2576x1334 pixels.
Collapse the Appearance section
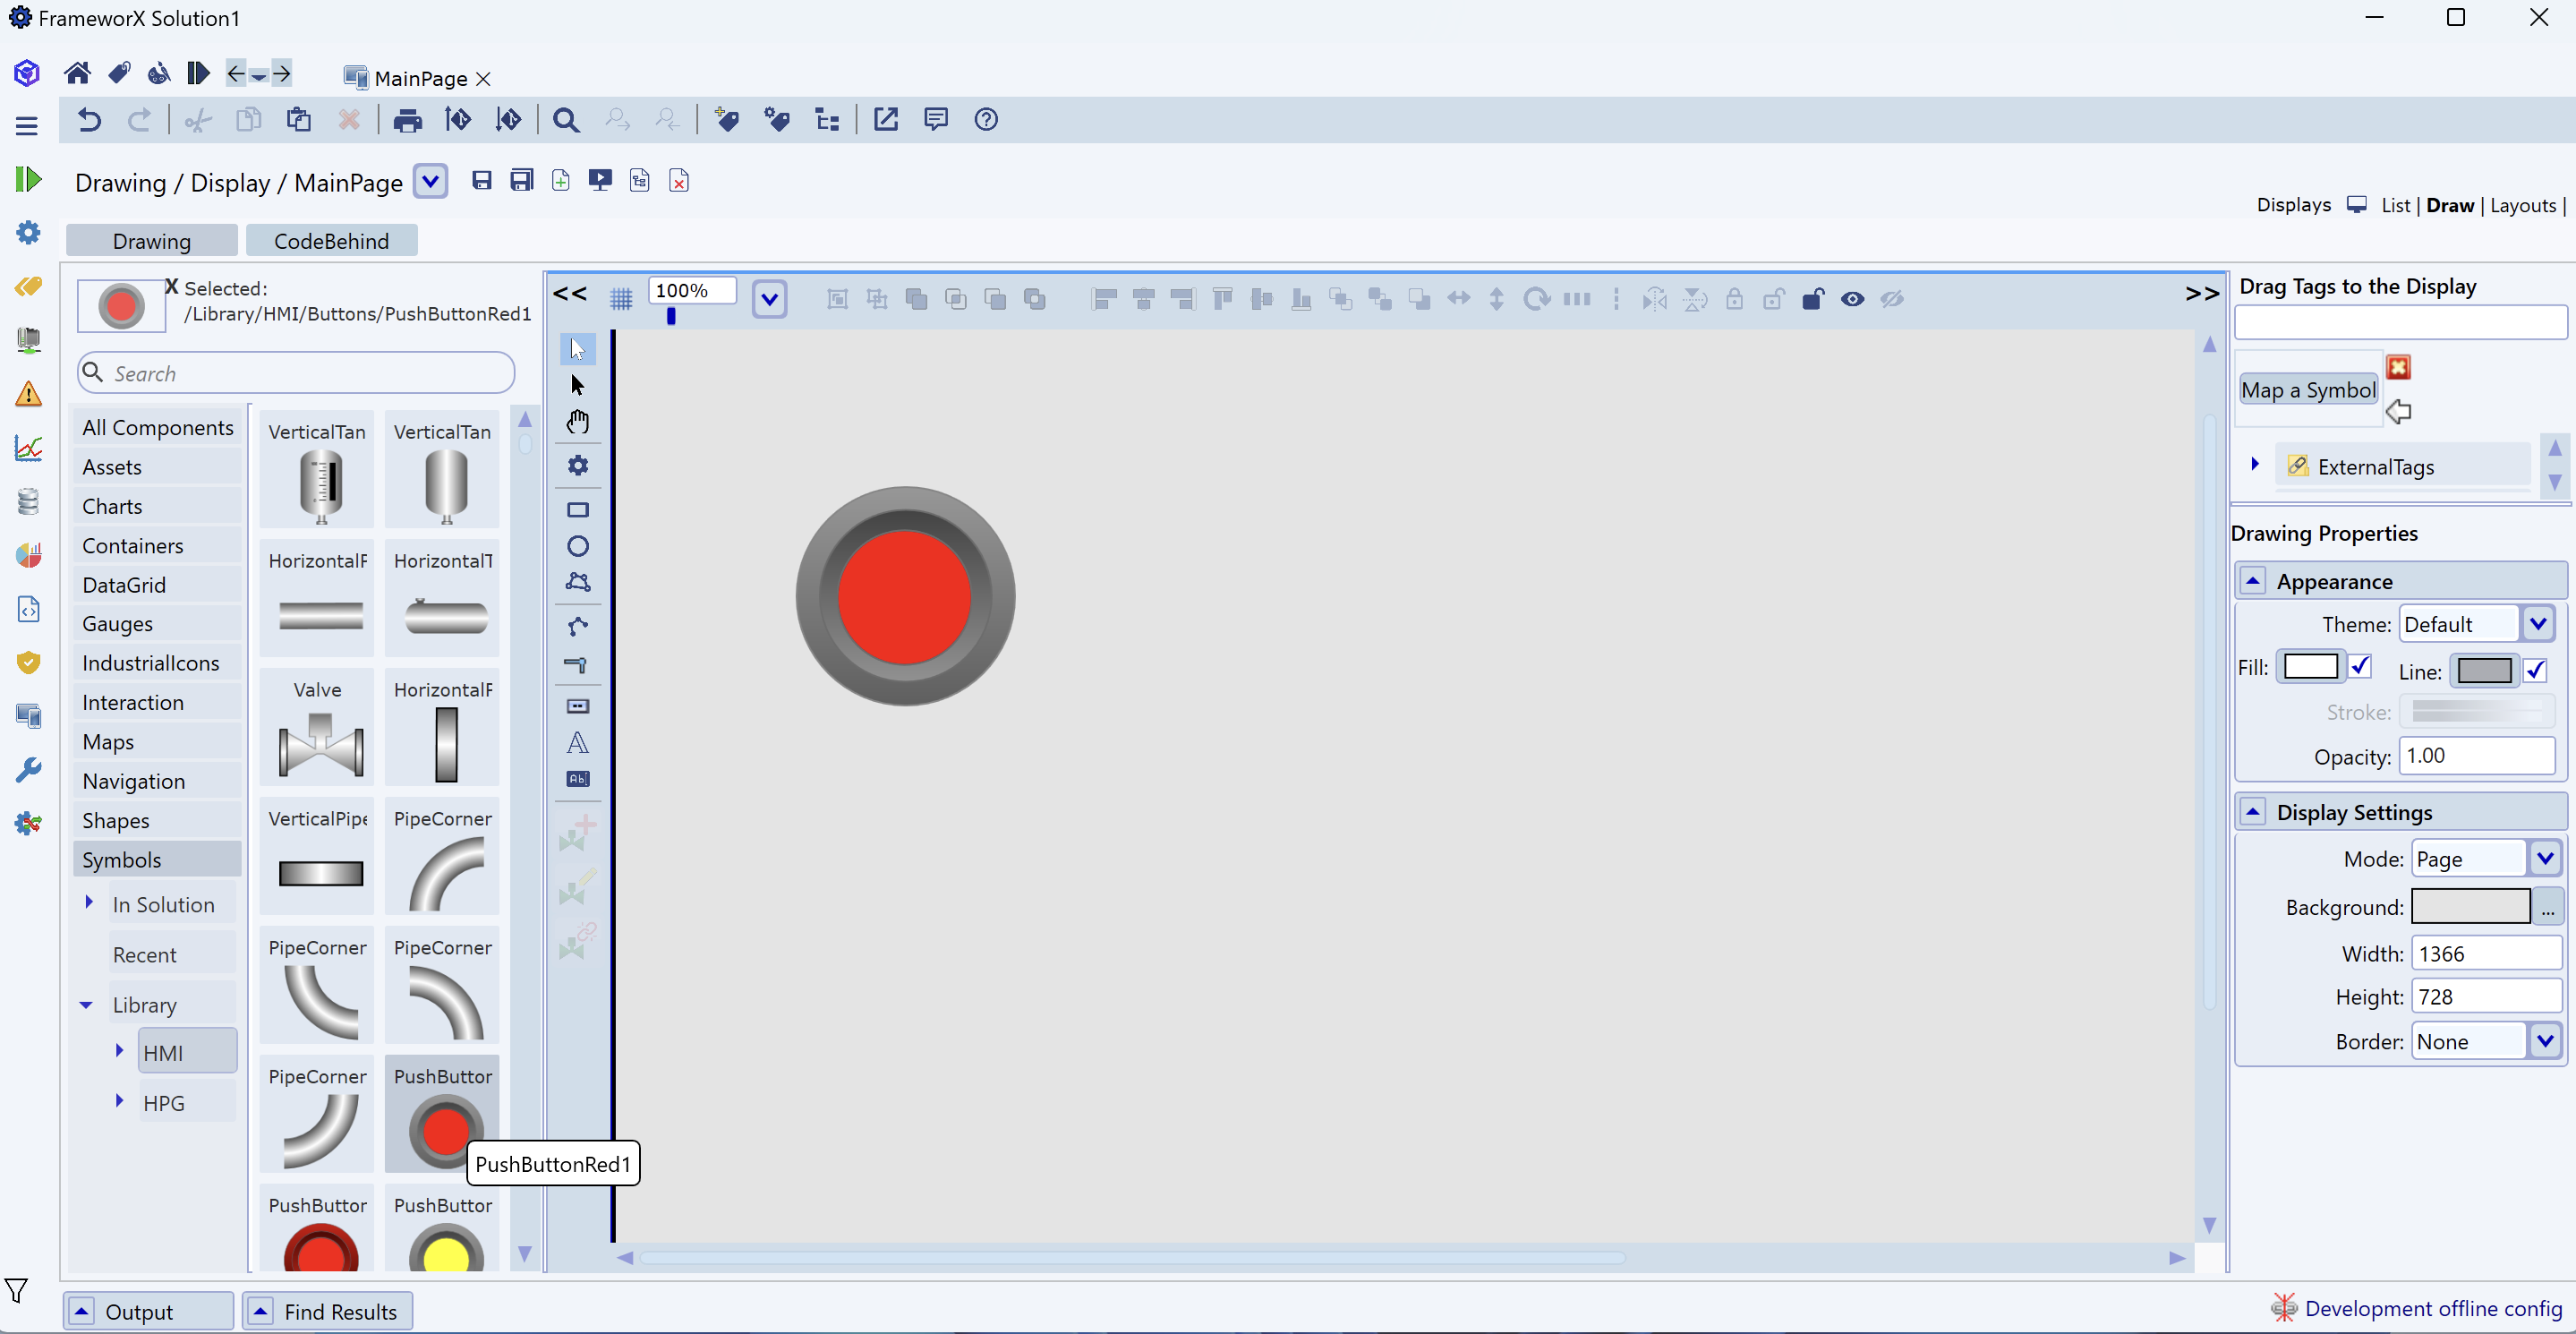(x=2252, y=581)
